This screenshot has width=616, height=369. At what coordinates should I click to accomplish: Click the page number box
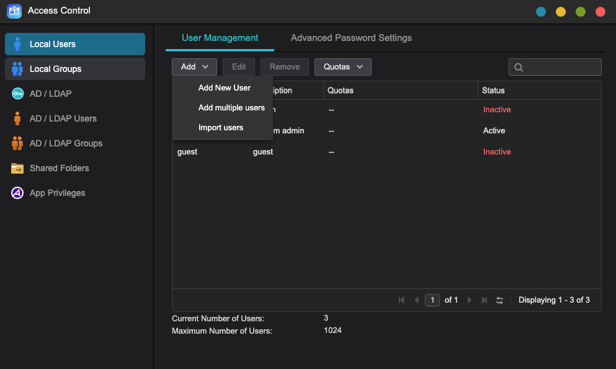point(432,300)
